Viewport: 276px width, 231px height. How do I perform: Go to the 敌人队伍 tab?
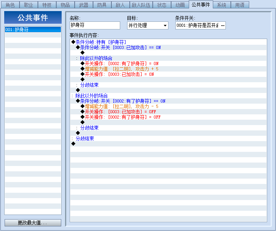coord(141,5)
